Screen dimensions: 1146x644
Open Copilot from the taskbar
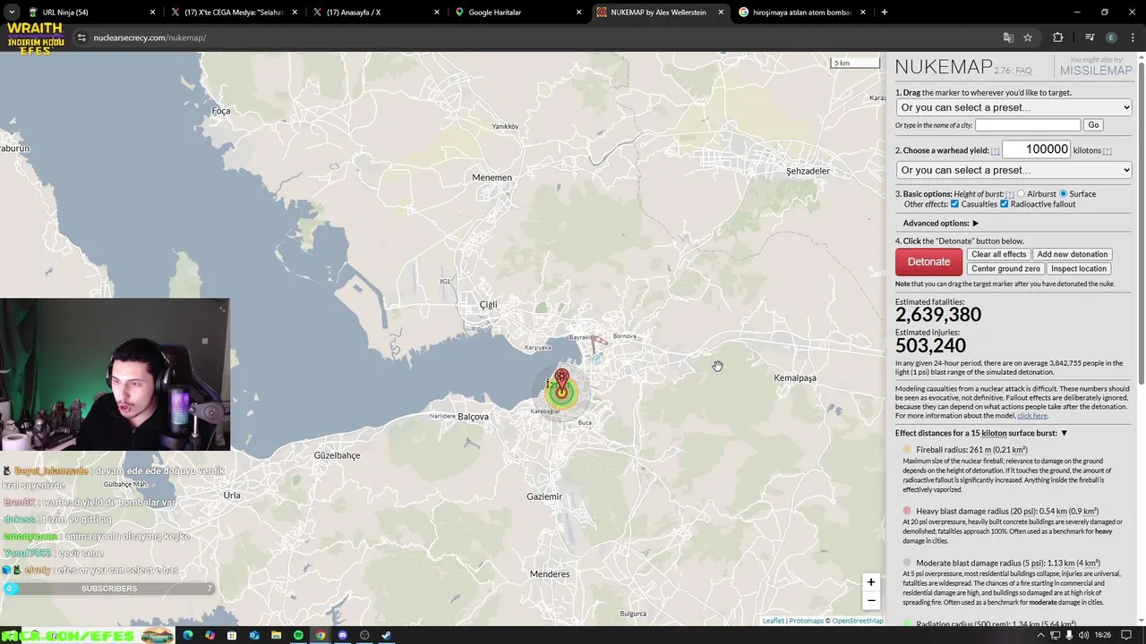(x=210, y=635)
